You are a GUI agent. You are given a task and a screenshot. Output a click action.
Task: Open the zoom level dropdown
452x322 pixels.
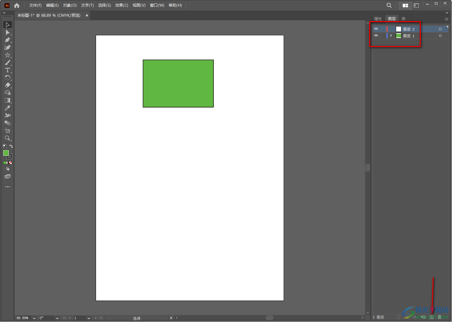pyautogui.click(x=34, y=318)
